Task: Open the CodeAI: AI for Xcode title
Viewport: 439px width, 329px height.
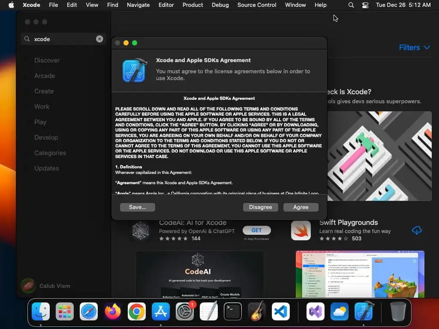Action: (192, 223)
